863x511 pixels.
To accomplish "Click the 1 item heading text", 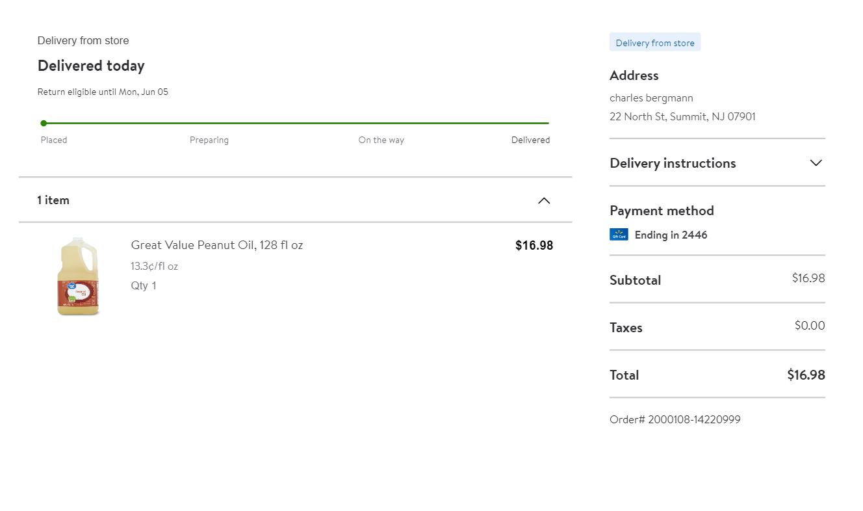I will pyautogui.click(x=53, y=200).
